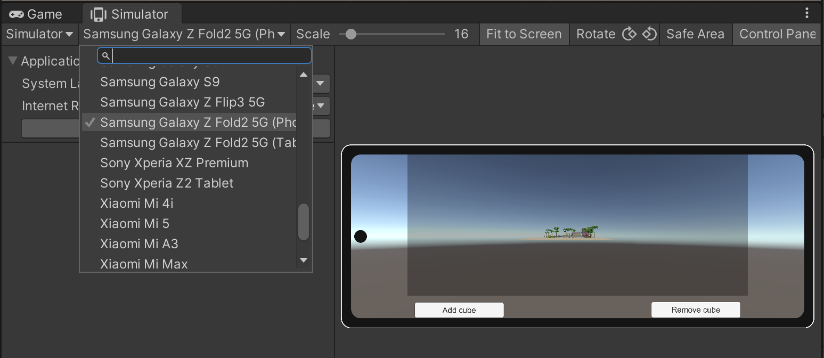Viewport: 824px width, 358px height.
Task: Collapse the Application settings foldout triangle
Action: pyautogui.click(x=13, y=61)
